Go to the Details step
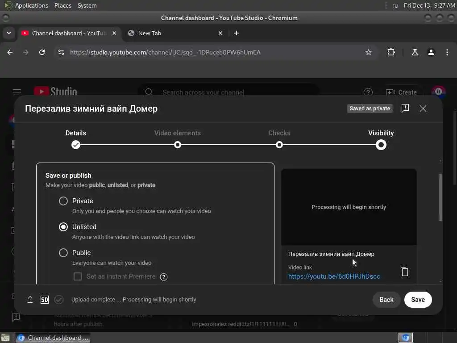Viewport: 457px width, 343px height. 76,133
